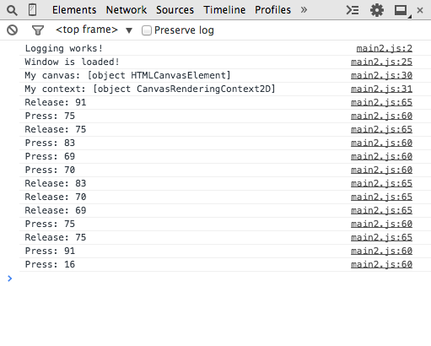Open the main2.js:2 source link

point(385,48)
